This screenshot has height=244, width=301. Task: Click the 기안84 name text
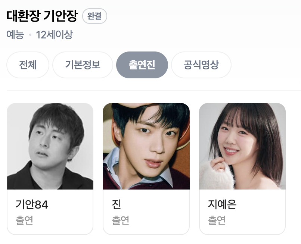[32, 204]
